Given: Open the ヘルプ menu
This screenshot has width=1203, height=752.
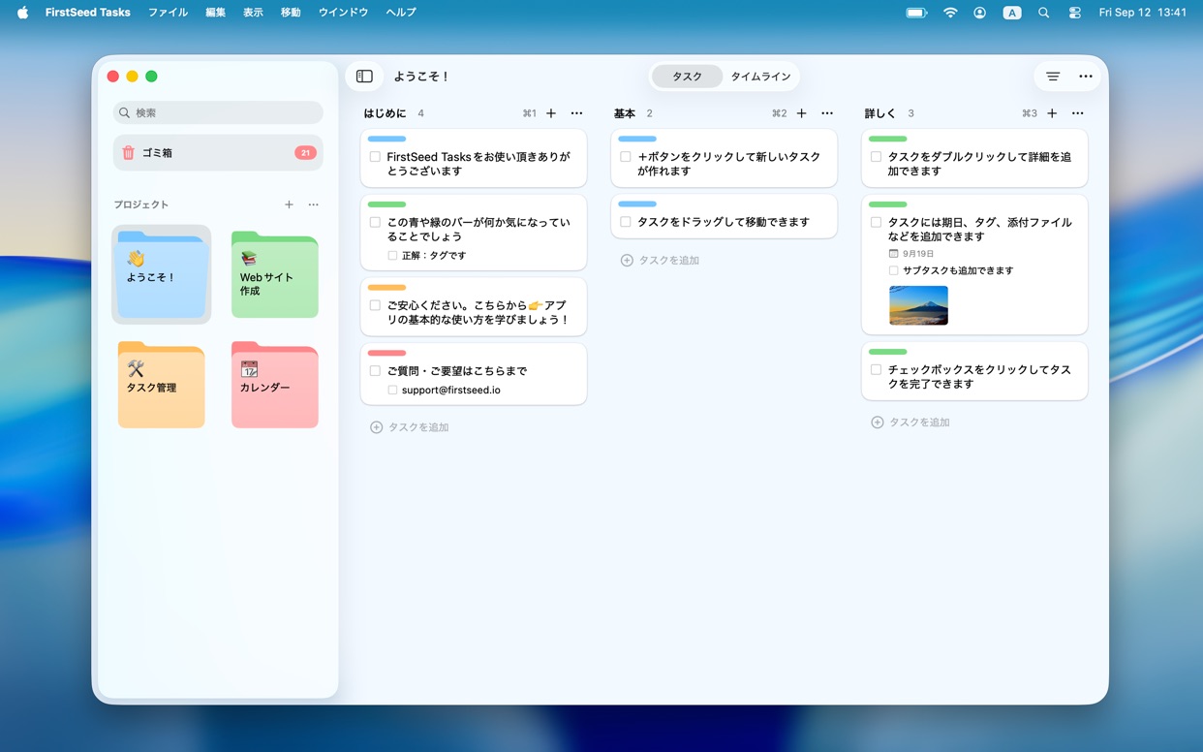Looking at the screenshot, I should (x=401, y=13).
